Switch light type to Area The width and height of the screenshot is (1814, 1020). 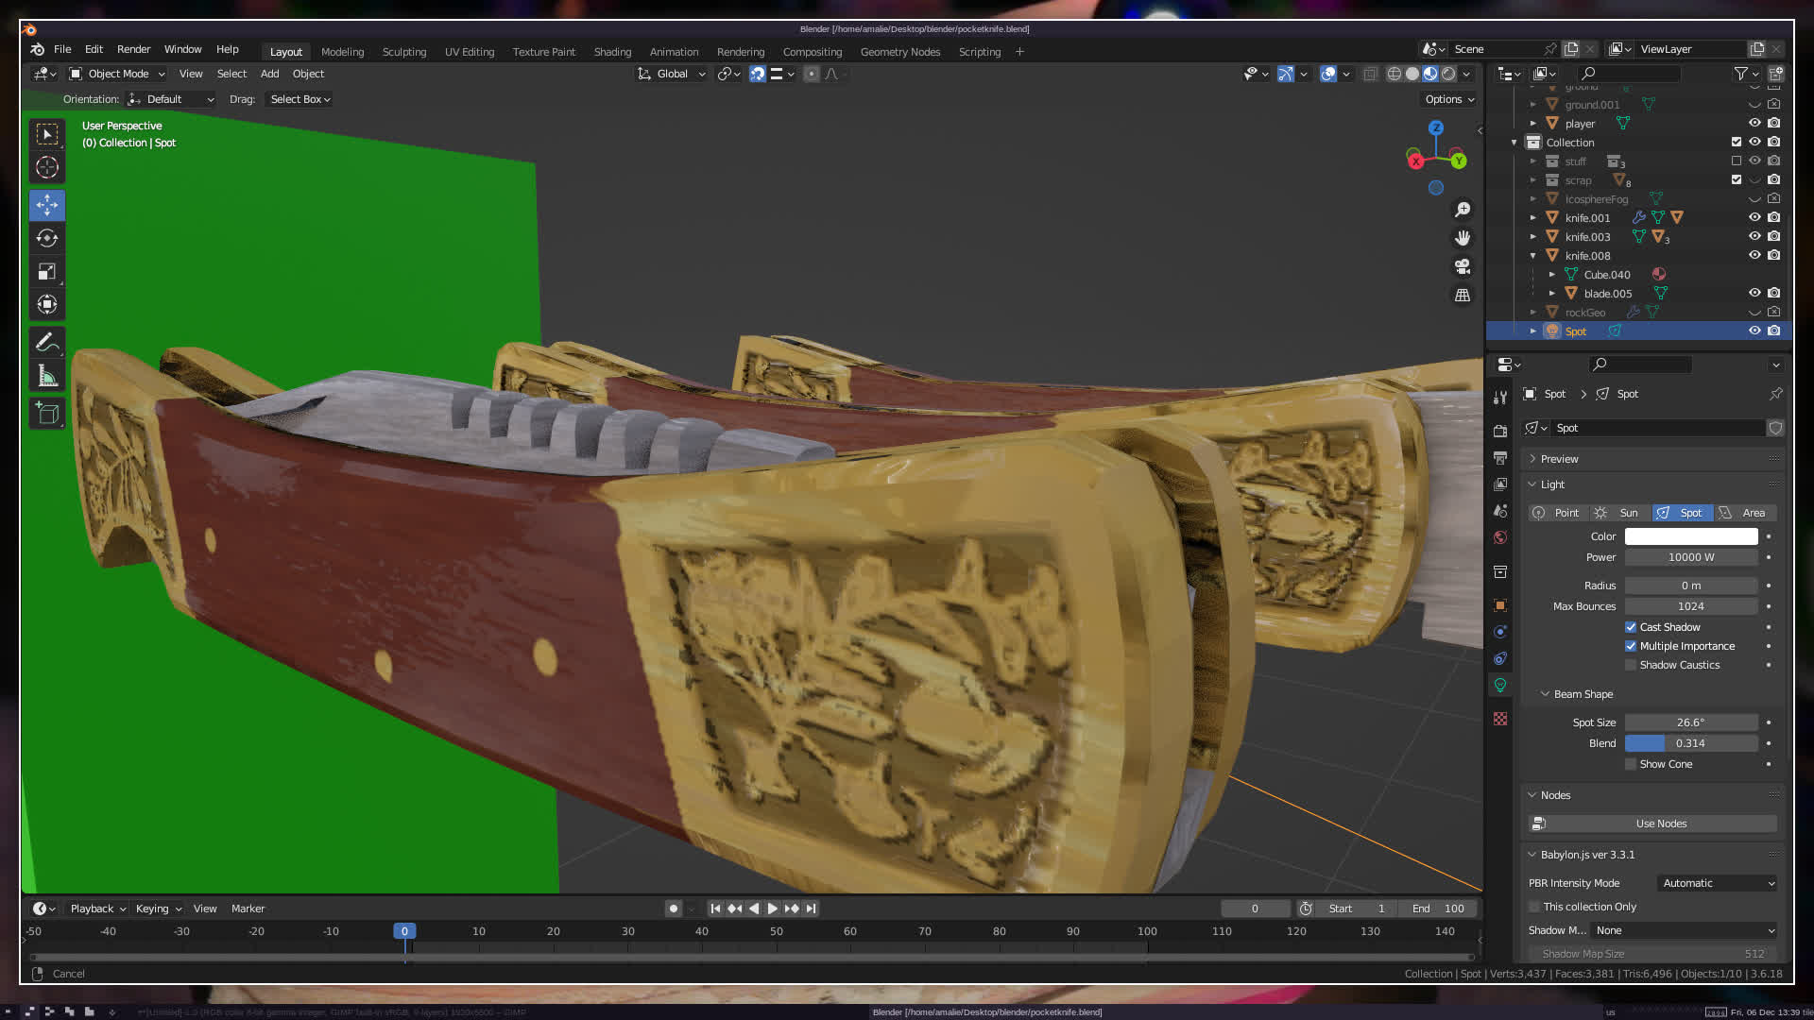(x=1744, y=513)
